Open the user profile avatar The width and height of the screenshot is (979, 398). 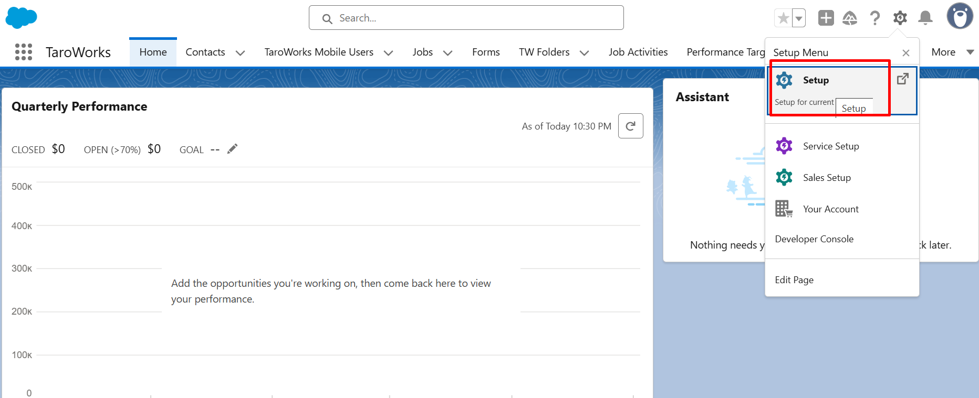[960, 16]
